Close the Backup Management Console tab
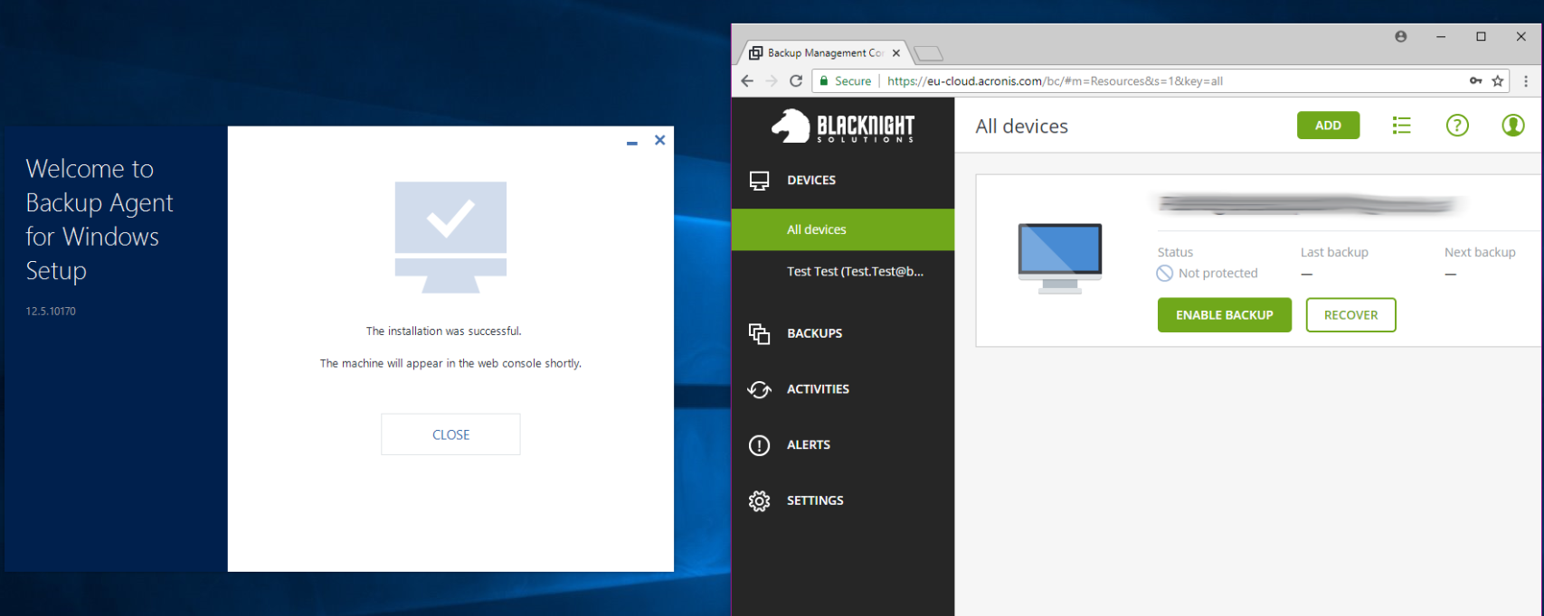The width and height of the screenshot is (1544, 616). tap(896, 52)
